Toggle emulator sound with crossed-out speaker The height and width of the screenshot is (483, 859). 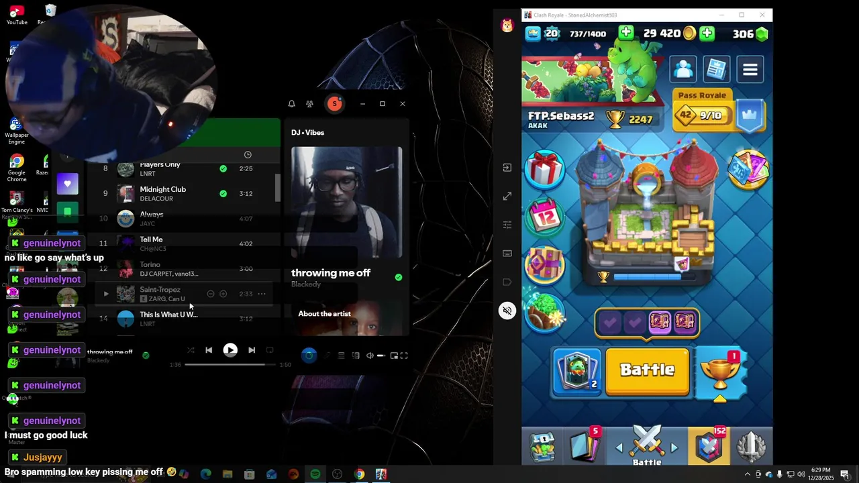507,311
